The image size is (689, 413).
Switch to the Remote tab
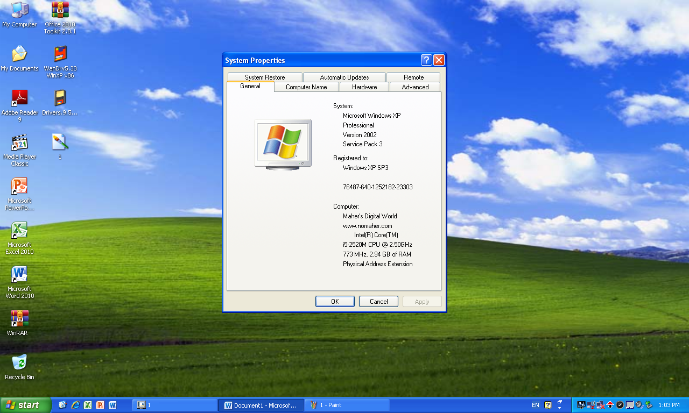pyautogui.click(x=413, y=77)
